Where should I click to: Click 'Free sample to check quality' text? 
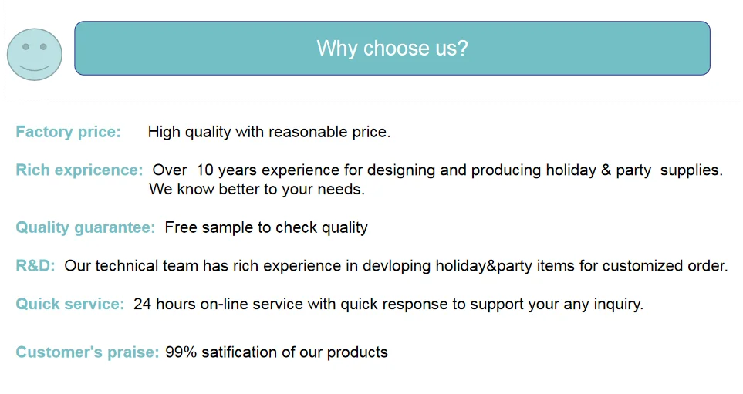[266, 227]
